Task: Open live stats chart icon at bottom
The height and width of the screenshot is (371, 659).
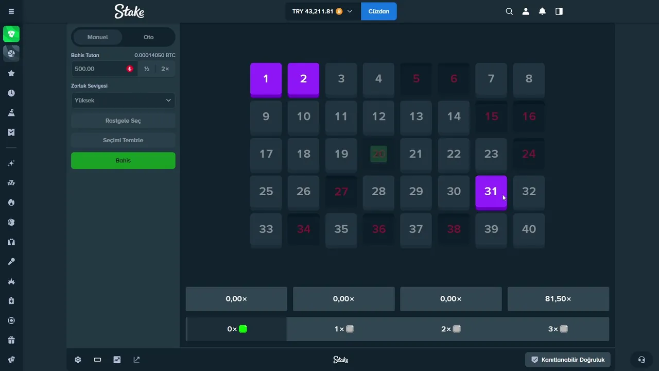Action: coord(117,360)
